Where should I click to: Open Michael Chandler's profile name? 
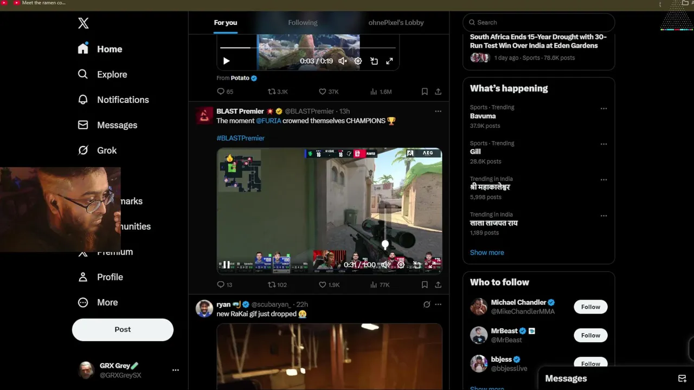point(518,302)
